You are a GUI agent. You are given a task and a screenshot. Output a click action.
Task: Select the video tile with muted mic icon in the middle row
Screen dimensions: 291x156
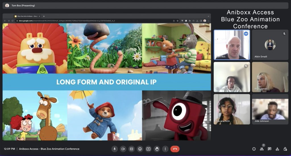[232, 77]
